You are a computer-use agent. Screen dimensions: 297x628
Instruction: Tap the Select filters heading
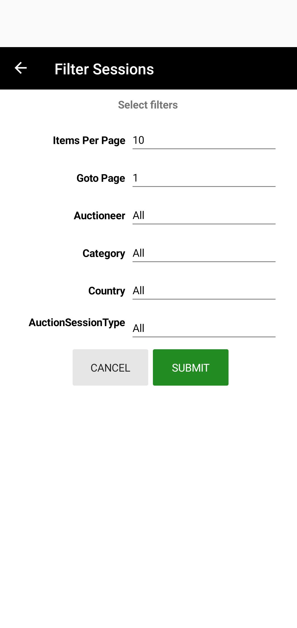[x=148, y=105]
